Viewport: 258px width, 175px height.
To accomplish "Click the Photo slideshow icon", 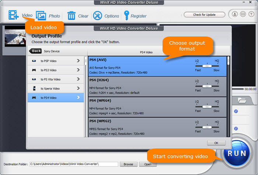I will pos(41,15).
